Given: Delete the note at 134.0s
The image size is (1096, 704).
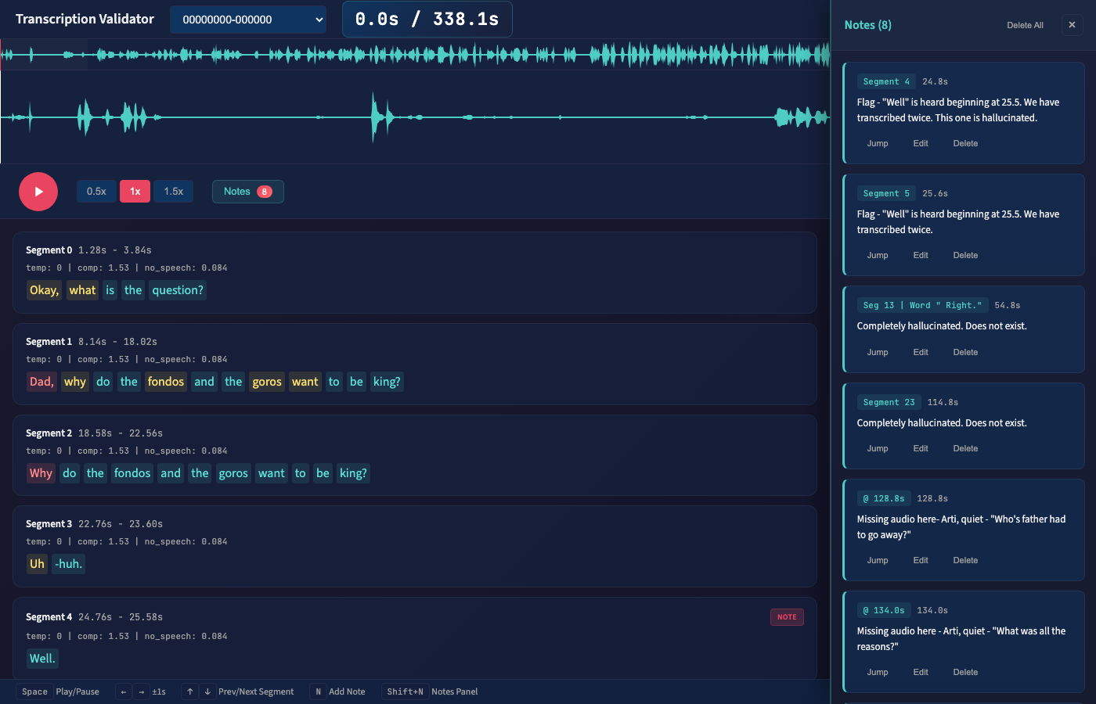Looking at the screenshot, I should [965, 672].
